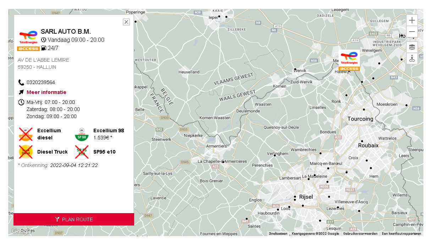Zoom out on the map
The image size is (428, 239).
pos(412,32)
